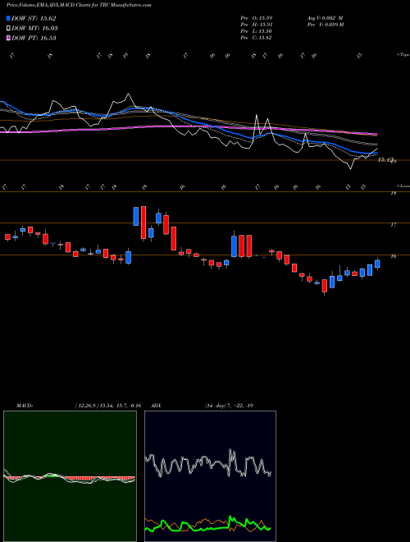Viewport: 410px width, 542px height.
Task: Click the 18 price axis label
Action: pyautogui.click(x=393, y=193)
